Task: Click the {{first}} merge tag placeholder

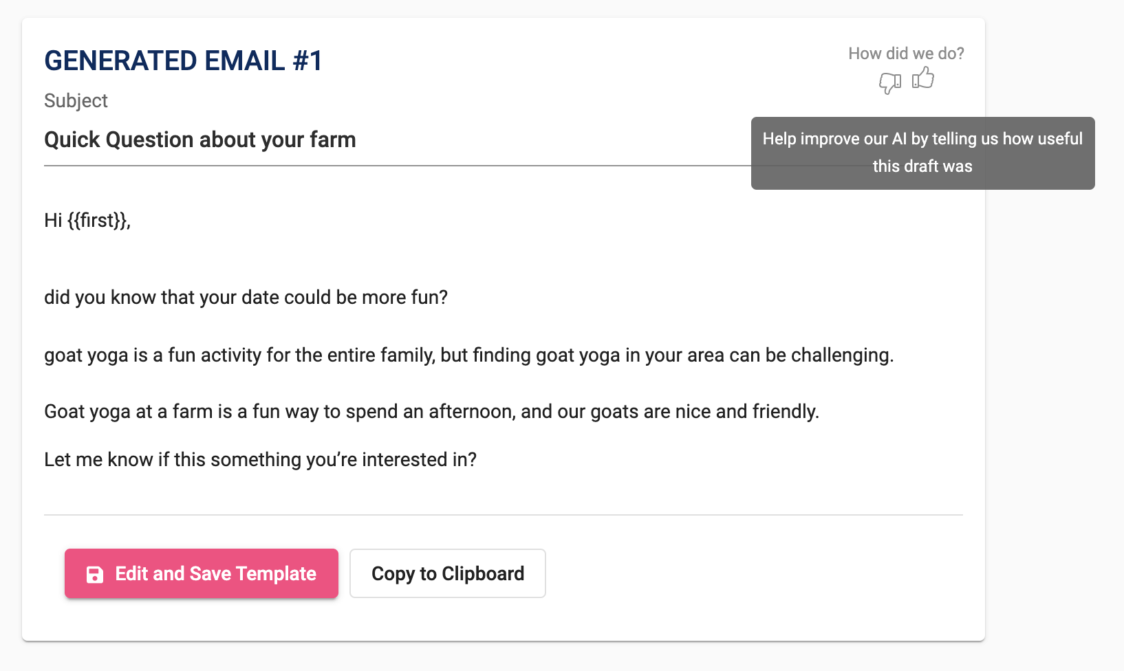Action: point(97,220)
